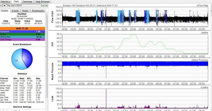Click the Mode: CPAP 11cmH2O text
212x111 pixels.
(x=22, y=19)
